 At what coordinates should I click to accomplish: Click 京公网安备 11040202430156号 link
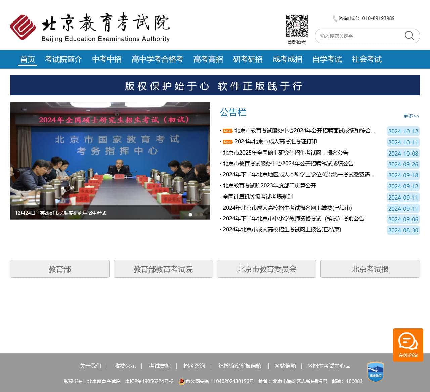tap(220, 381)
